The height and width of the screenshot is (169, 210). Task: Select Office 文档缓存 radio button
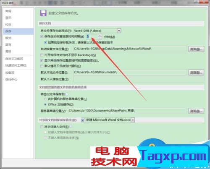coord(45,104)
